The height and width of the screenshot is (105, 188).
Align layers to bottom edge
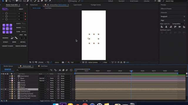coord(184,27)
